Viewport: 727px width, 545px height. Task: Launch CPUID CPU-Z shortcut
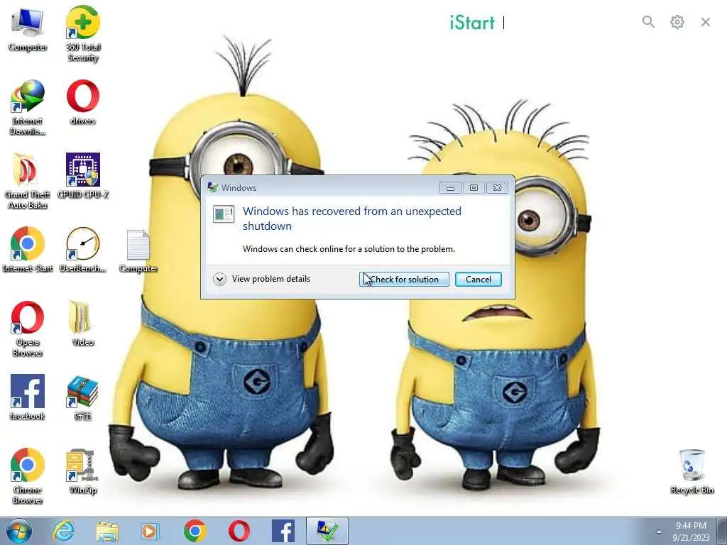tap(83, 176)
